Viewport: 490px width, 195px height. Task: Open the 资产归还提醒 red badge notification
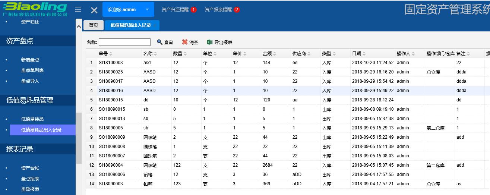(193, 10)
